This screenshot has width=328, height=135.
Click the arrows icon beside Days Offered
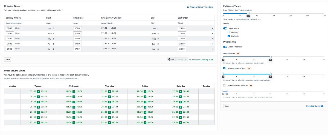[238, 53]
